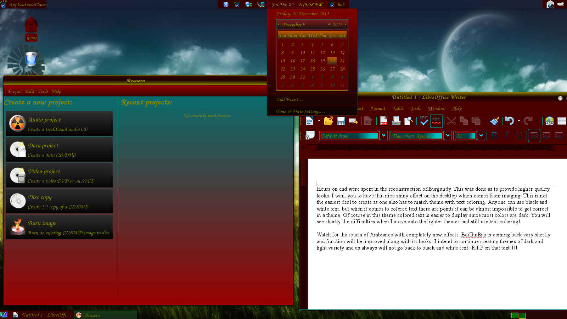Select December 25 in the calendar

(313, 69)
